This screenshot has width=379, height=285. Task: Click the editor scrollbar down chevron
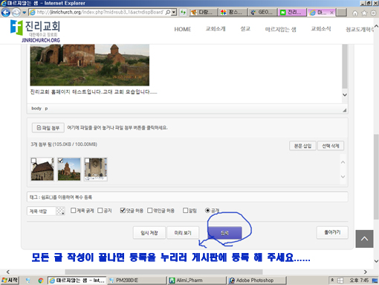click(345, 95)
